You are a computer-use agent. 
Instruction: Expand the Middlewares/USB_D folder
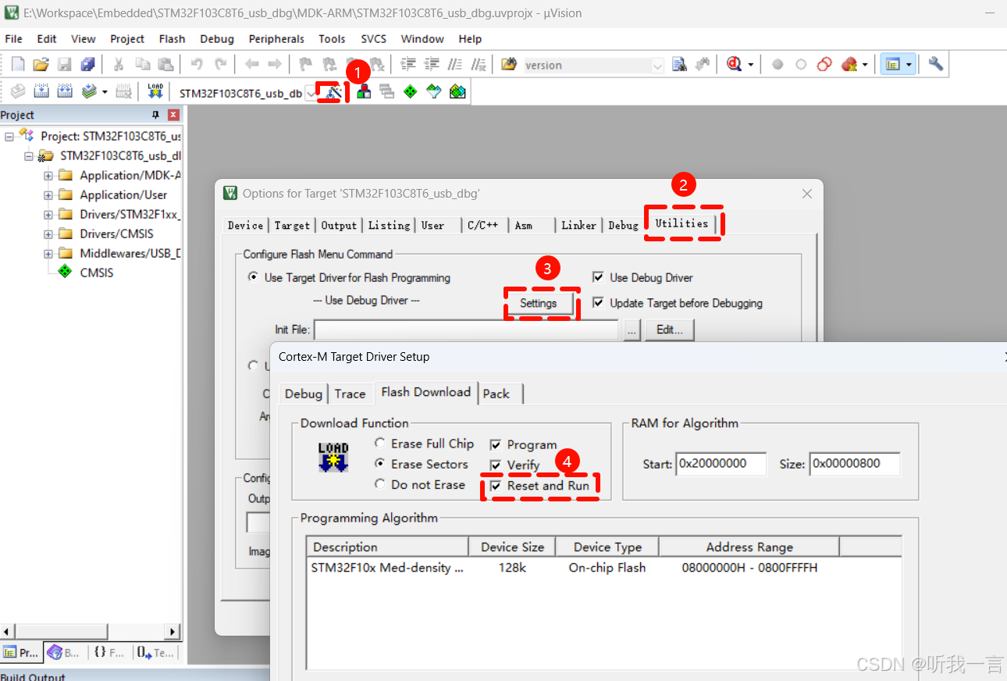(x=48, y=254)
